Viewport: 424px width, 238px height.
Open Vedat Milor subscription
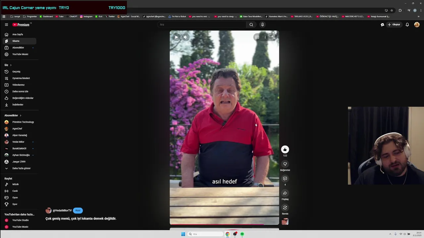[x=20, y=142]
